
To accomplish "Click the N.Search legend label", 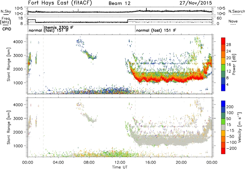I will pyautogui.click(x=236, y=11).
